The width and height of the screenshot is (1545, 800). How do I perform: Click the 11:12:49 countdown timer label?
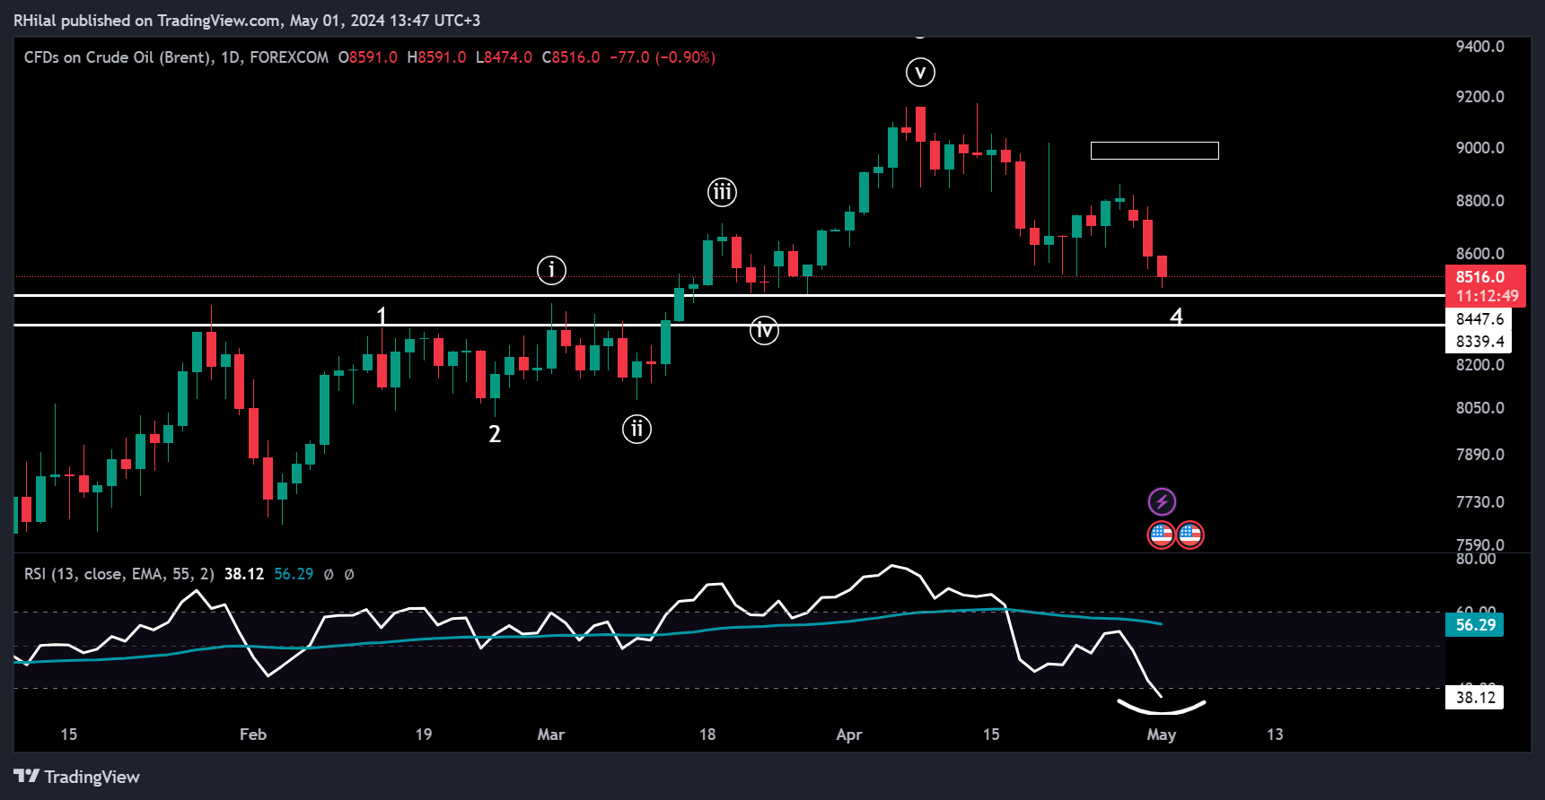coord(1487,296)
